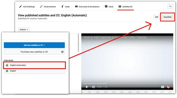Click the pencil icon for Info & Settings
177x98 pixels.
click(20, 7)
